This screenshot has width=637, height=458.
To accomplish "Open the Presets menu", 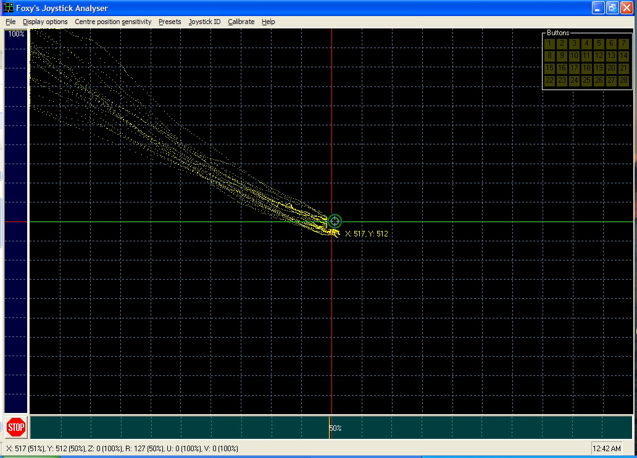I will click(x=170, y=22).
